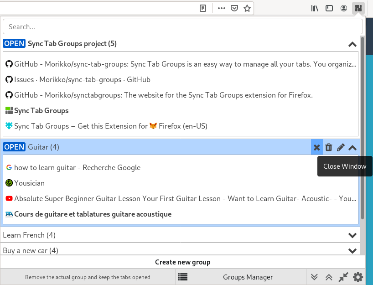
Task: Click OPEN badge of Sync Tab Groups project
Action: (x=14, y=43)
